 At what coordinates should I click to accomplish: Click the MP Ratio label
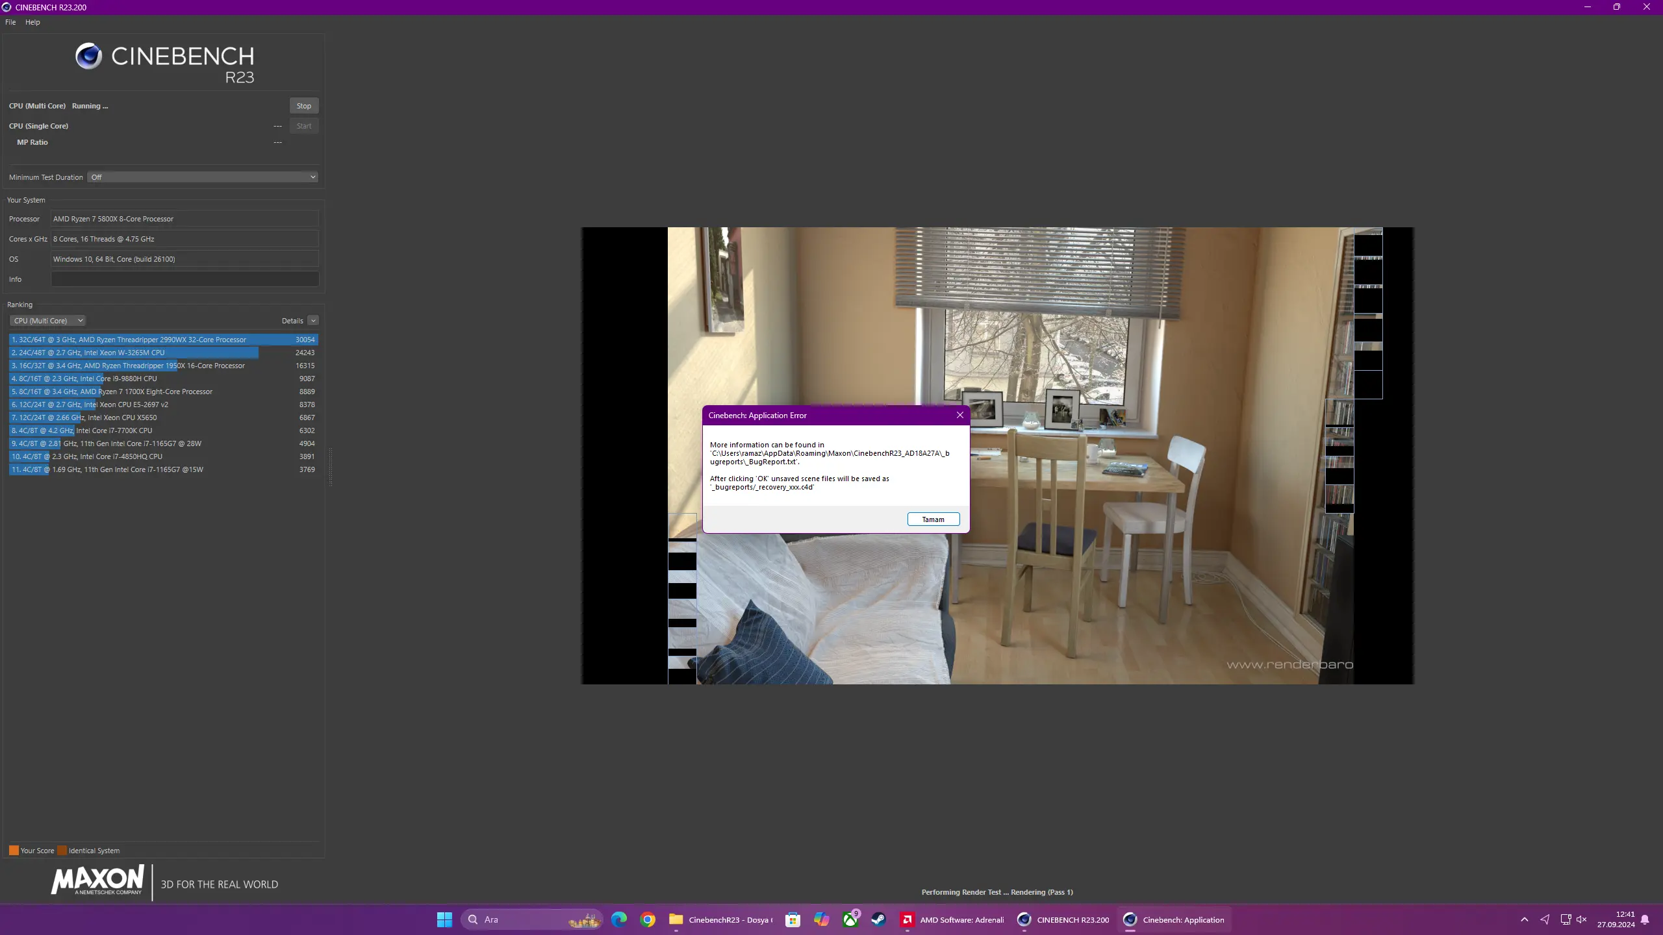pyautogui.click(x=32, y=142)
